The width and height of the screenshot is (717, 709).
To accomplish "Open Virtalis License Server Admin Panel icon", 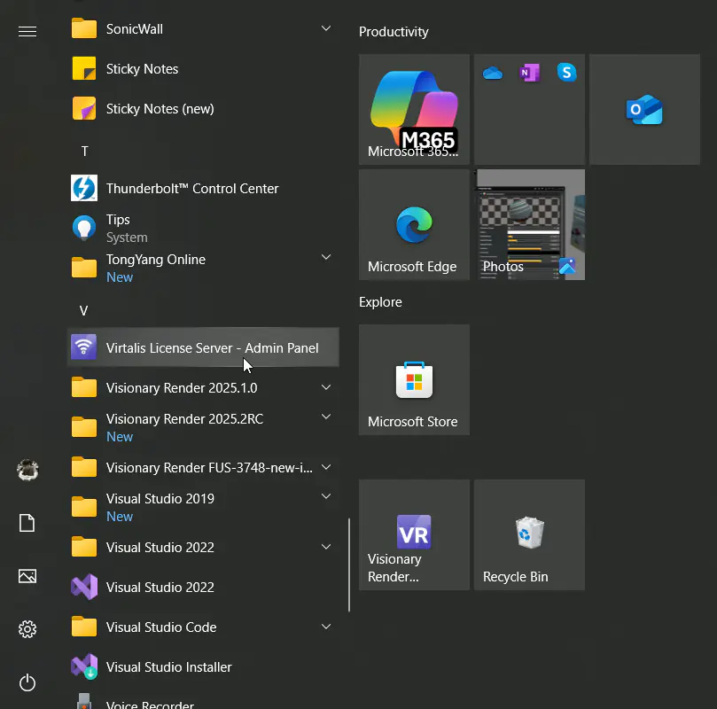I will click(84, 347).
